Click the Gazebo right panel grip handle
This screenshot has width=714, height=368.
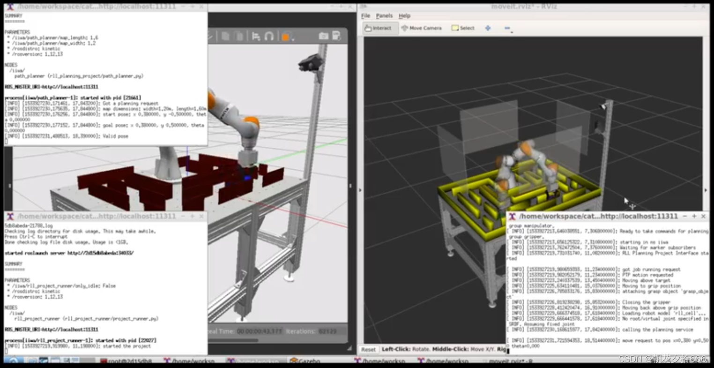(x=350, y=186)
